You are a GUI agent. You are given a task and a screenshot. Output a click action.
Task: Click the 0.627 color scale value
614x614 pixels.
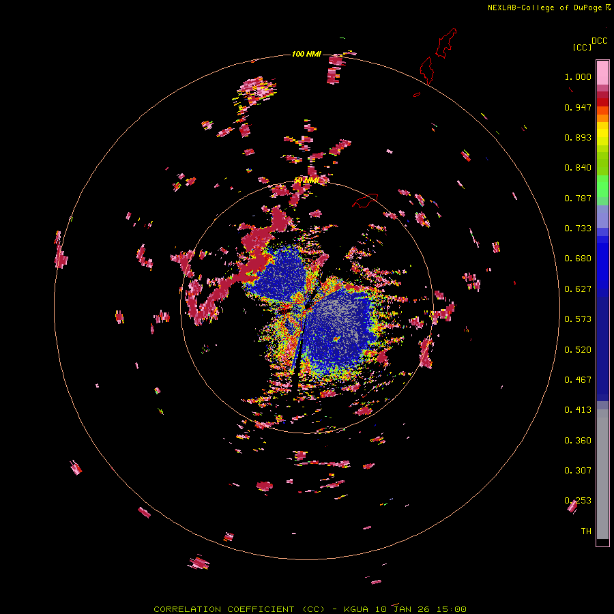(578, 289)
